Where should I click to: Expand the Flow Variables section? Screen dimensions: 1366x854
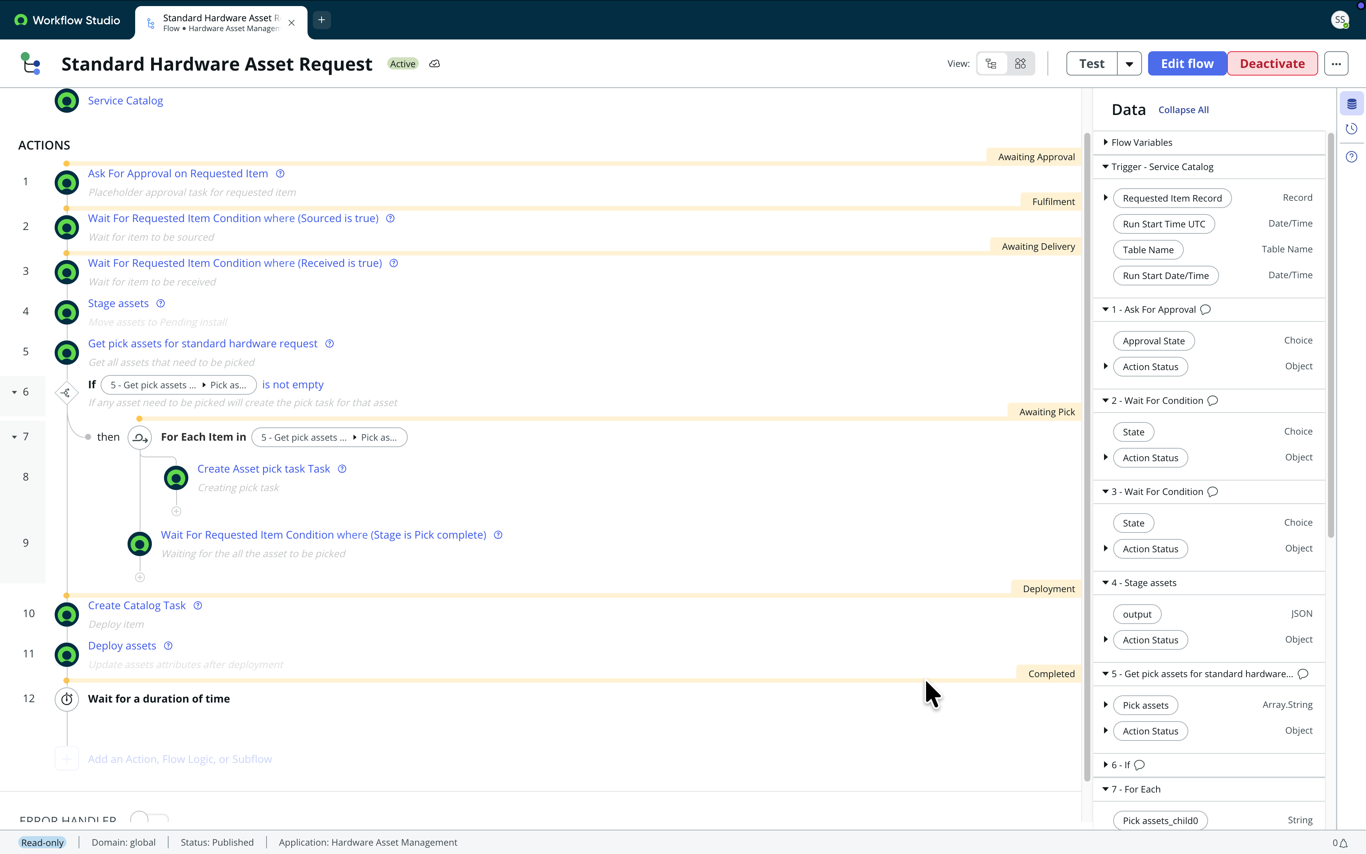(1106, 142)
